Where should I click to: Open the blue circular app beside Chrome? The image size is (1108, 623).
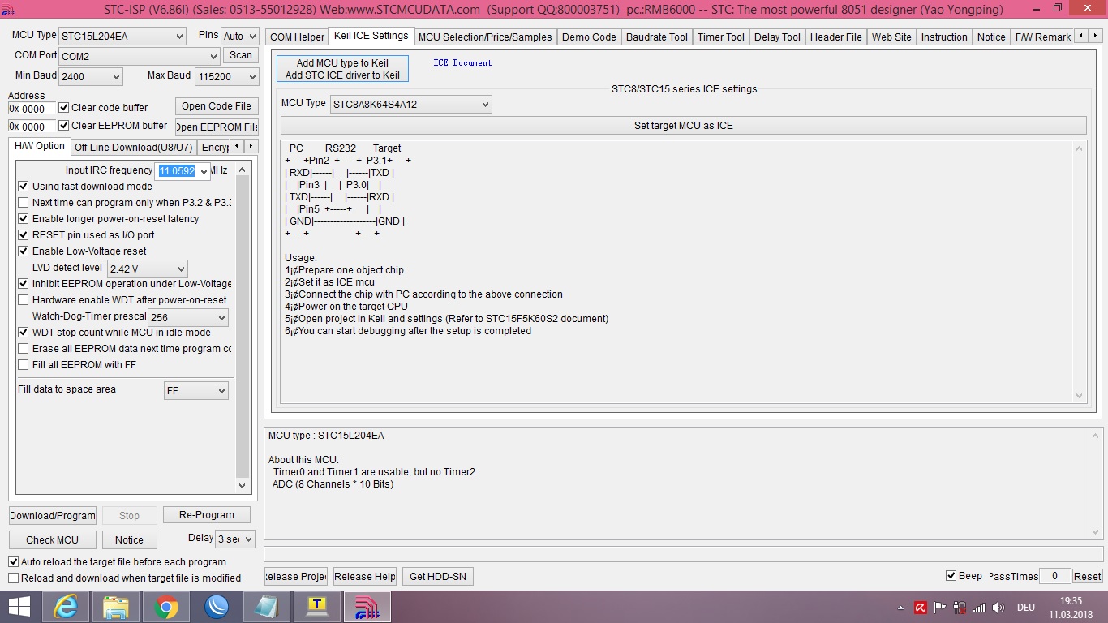[x=217, y=607]
